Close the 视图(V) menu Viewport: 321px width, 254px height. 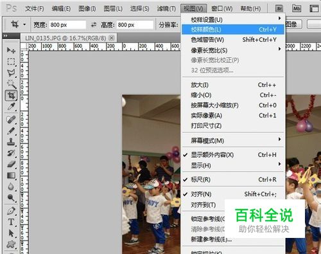[193, 8]
